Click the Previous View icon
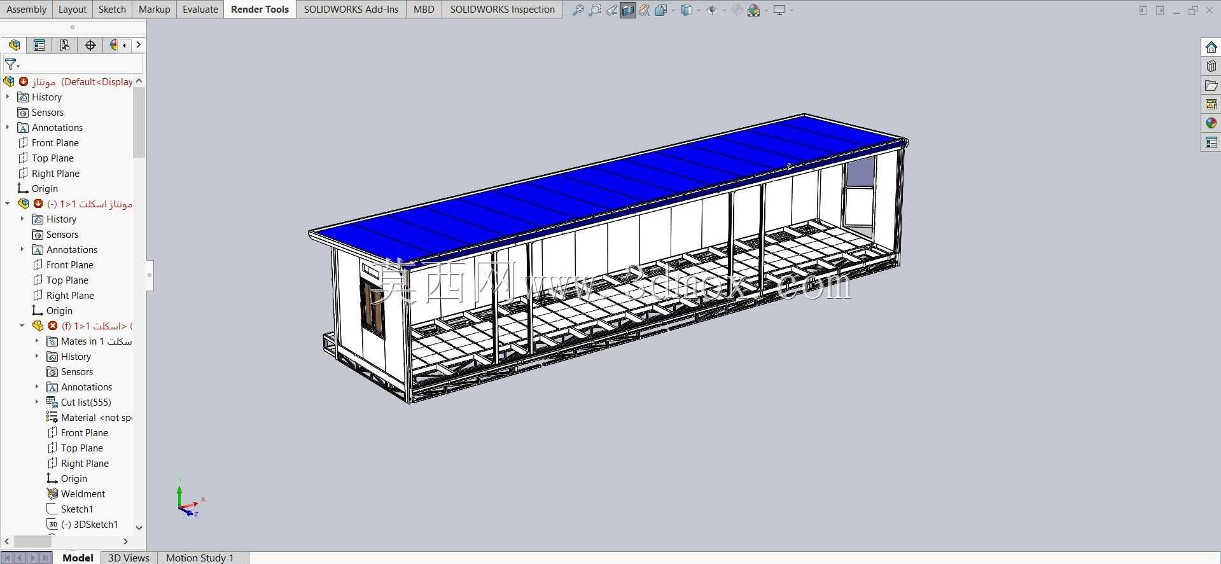This screenshot has width=1221, height=564. point(611,10)
